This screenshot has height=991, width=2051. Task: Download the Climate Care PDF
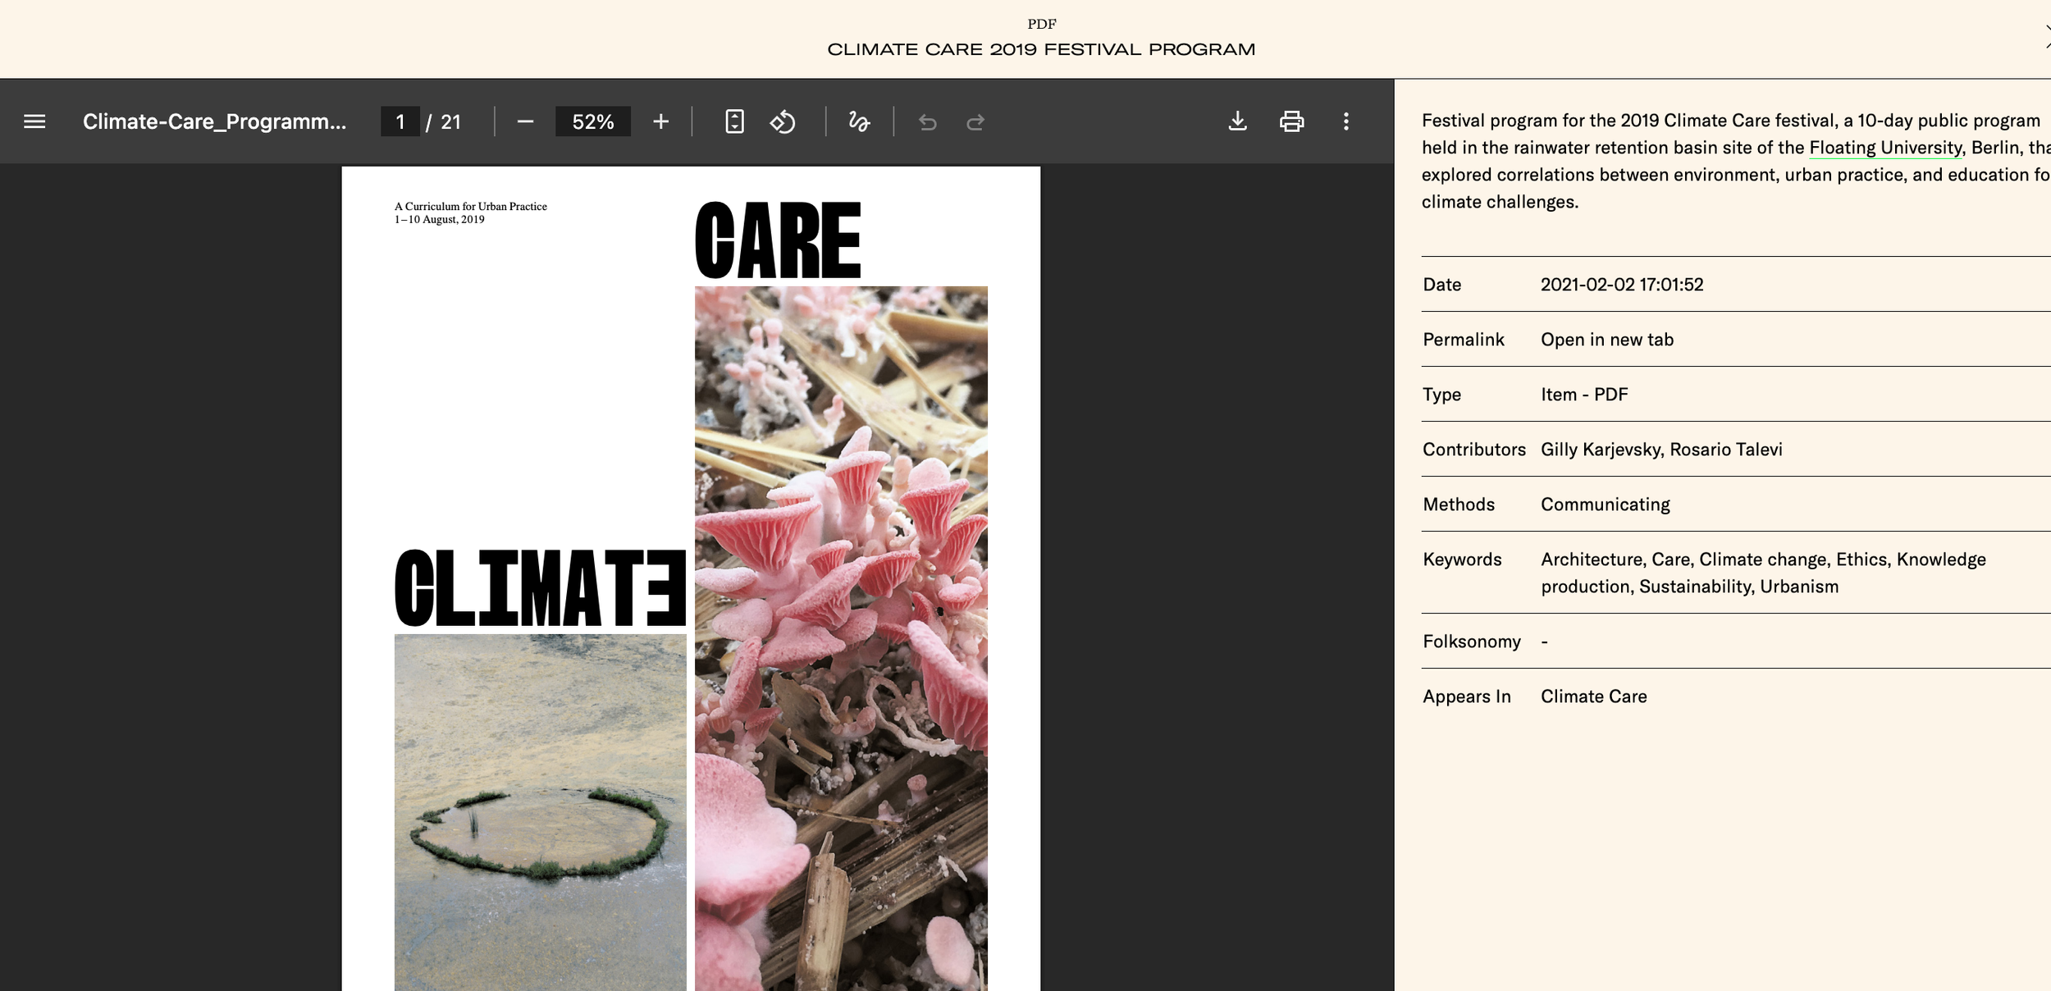[1237, 121]
